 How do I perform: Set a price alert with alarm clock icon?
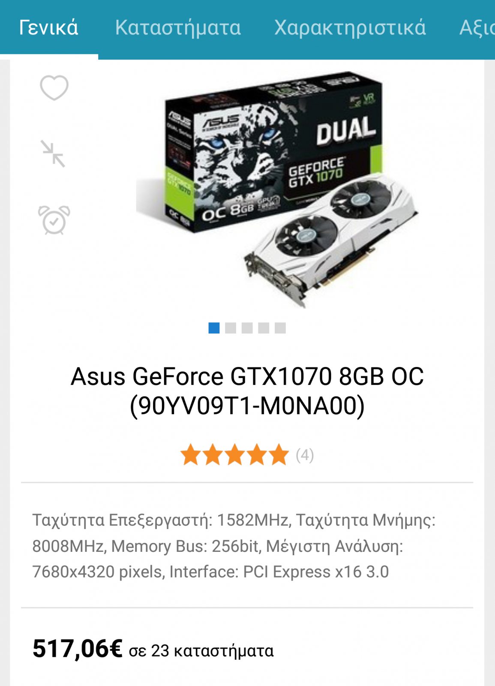click(54, 220)
